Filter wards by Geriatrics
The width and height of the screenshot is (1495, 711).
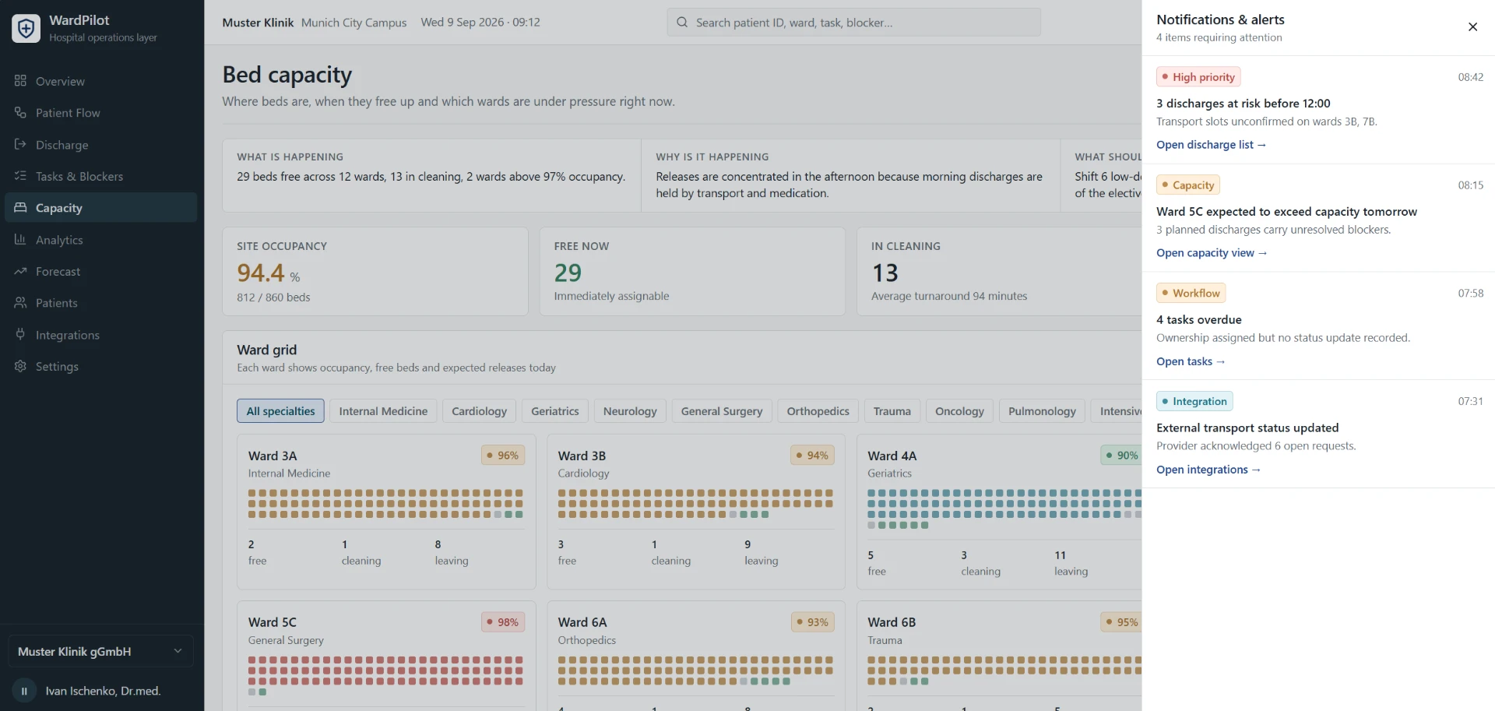[x=555, y=411]
